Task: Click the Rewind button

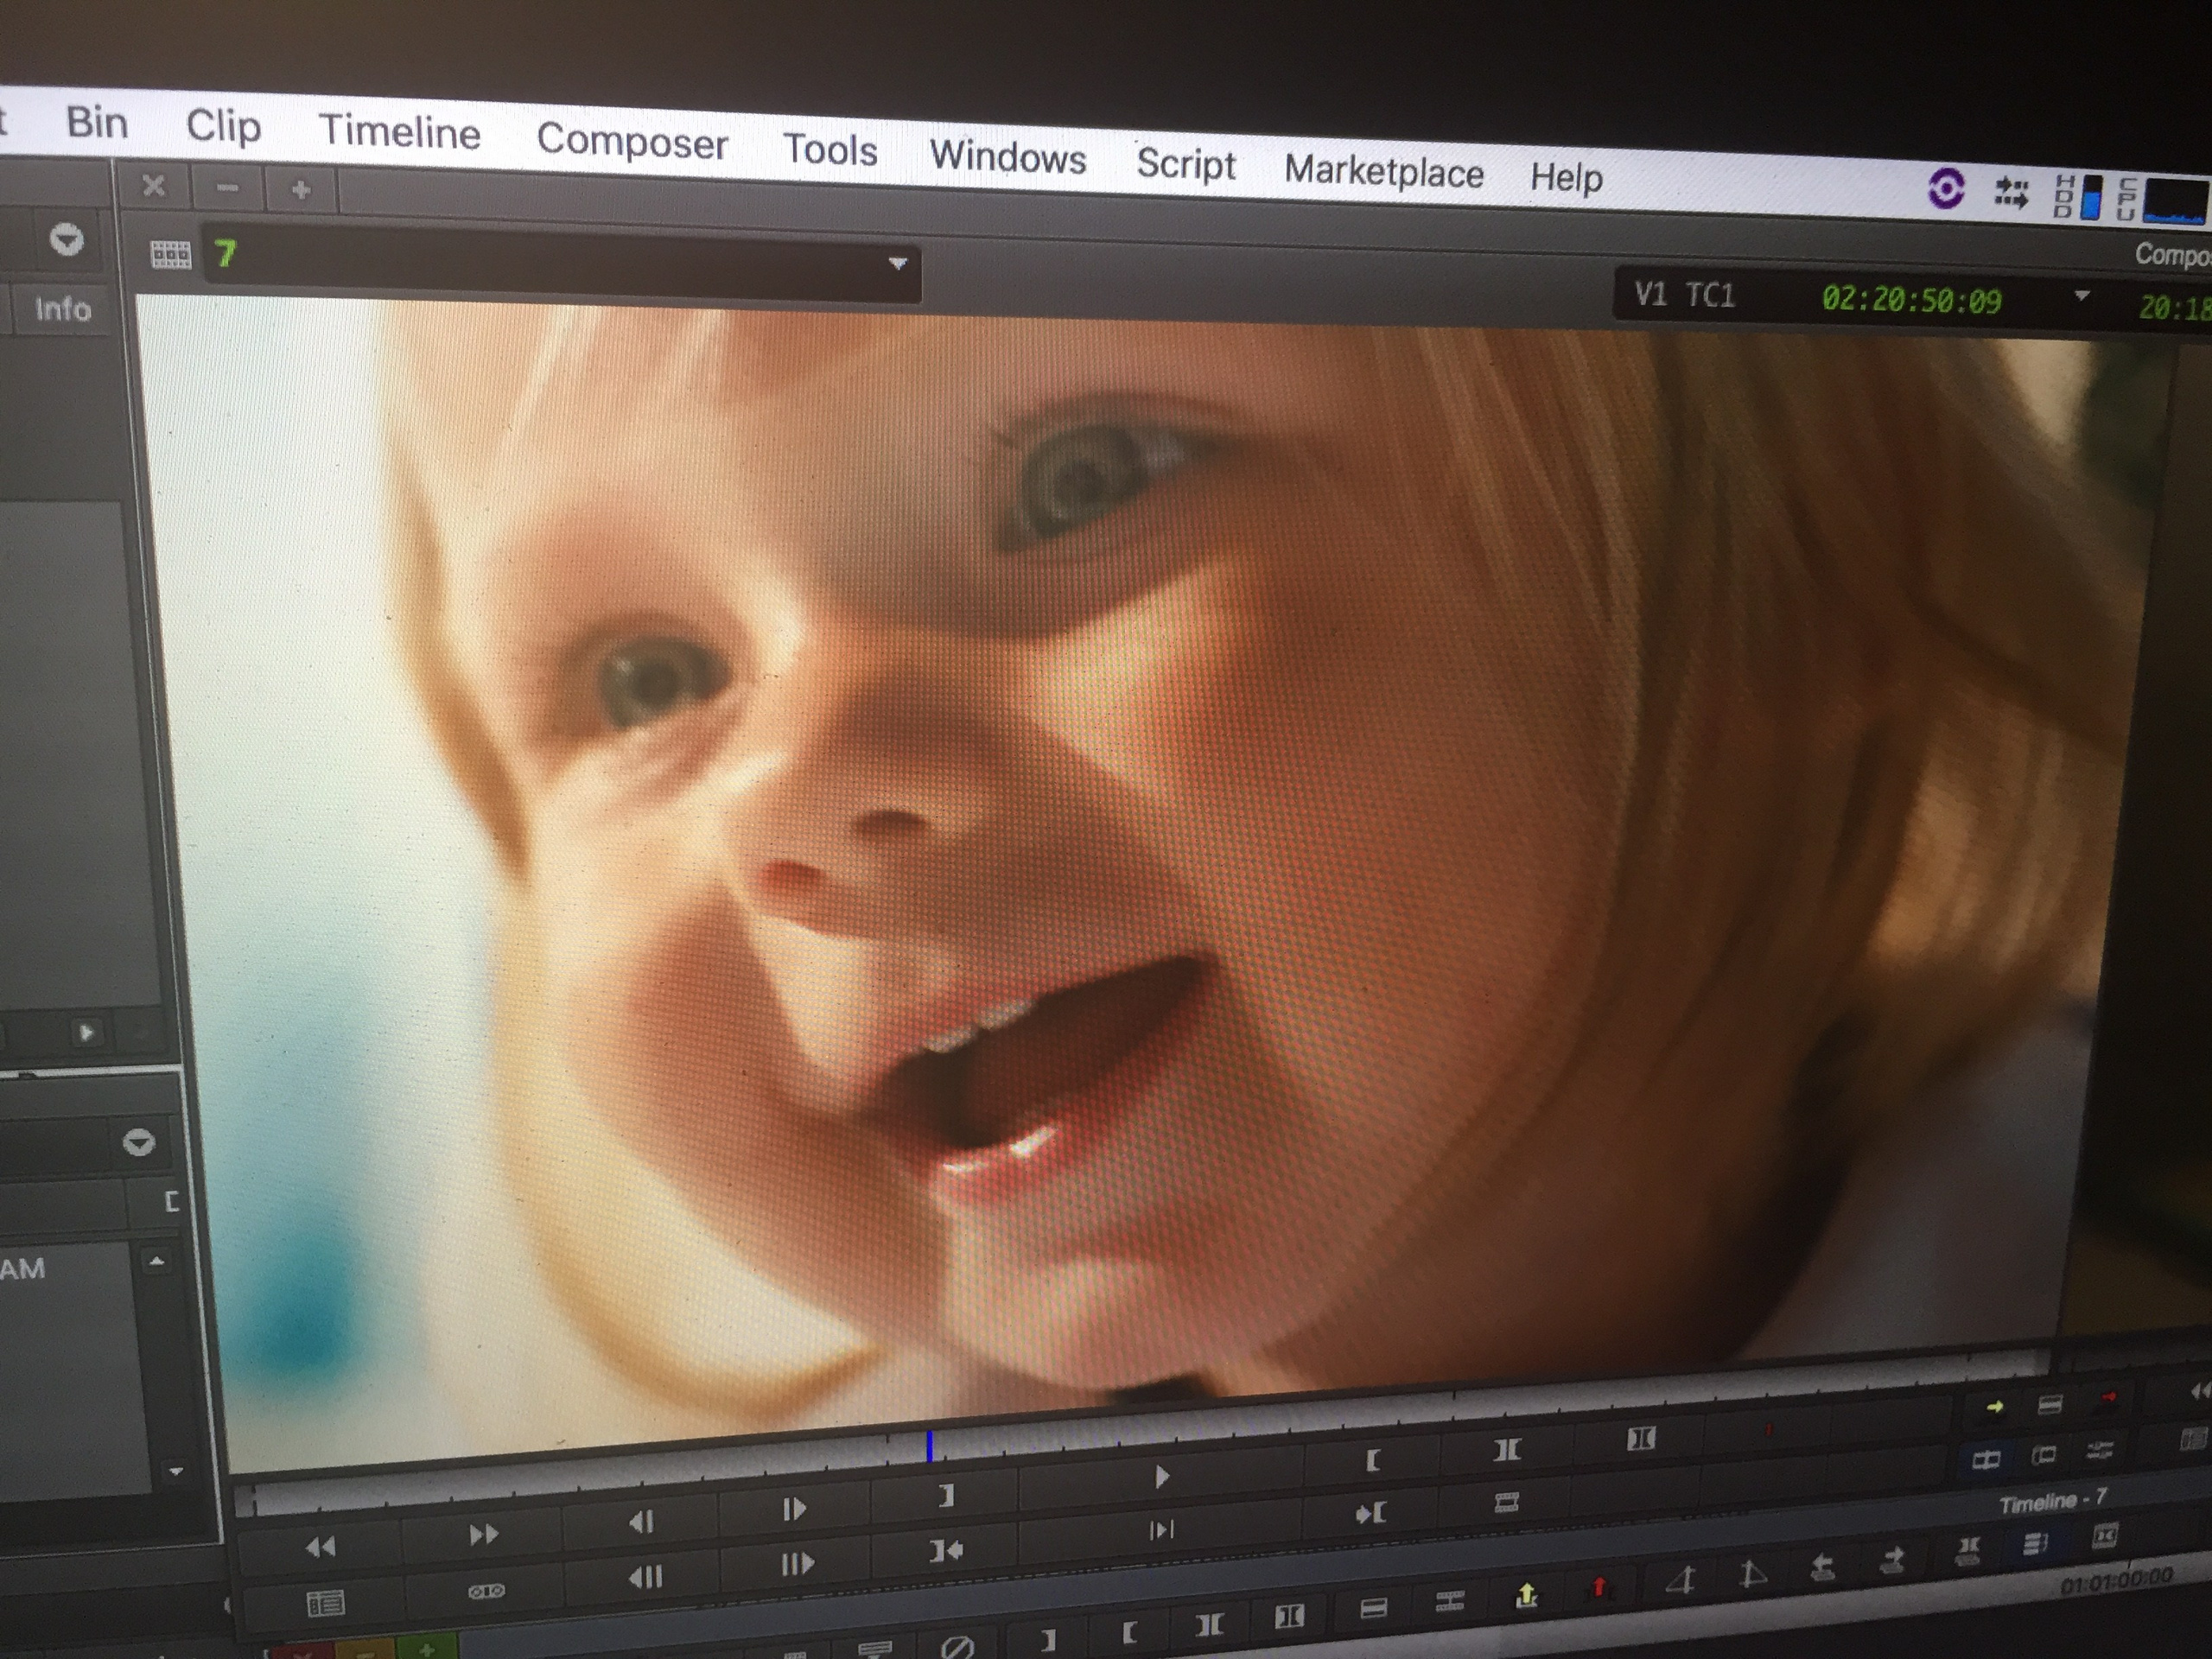Action: point(321,1548)
